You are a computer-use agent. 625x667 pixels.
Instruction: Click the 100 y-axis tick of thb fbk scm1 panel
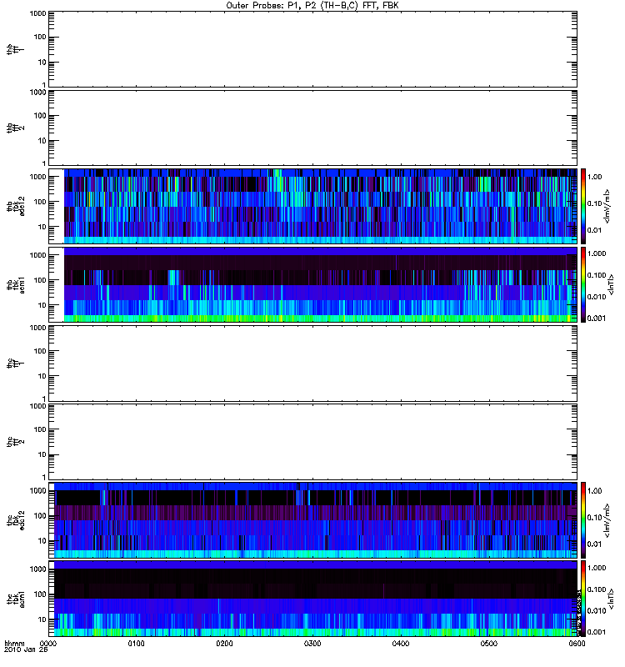pos(39,280)
